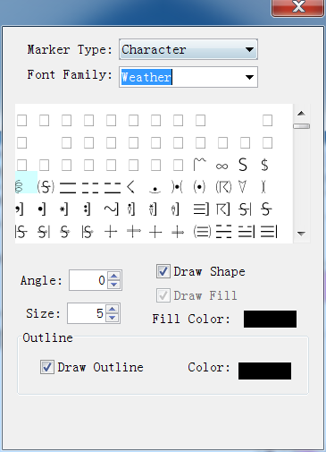
Task: Pick the lightning angle-bracket glyph
Action: click(131, 187)
